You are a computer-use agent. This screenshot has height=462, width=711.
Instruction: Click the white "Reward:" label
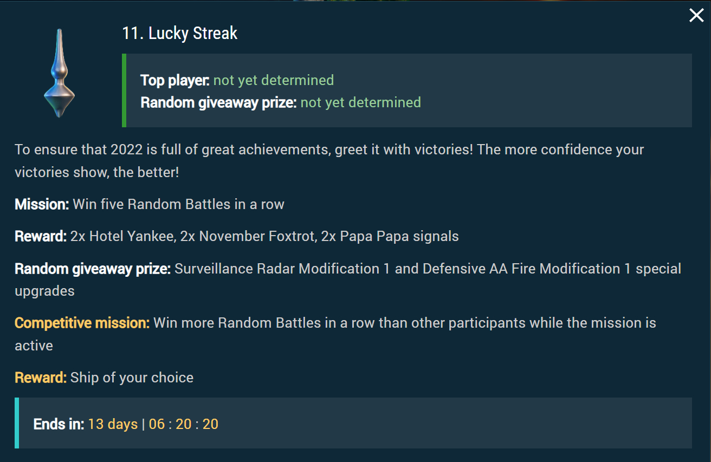click(40, 237)
